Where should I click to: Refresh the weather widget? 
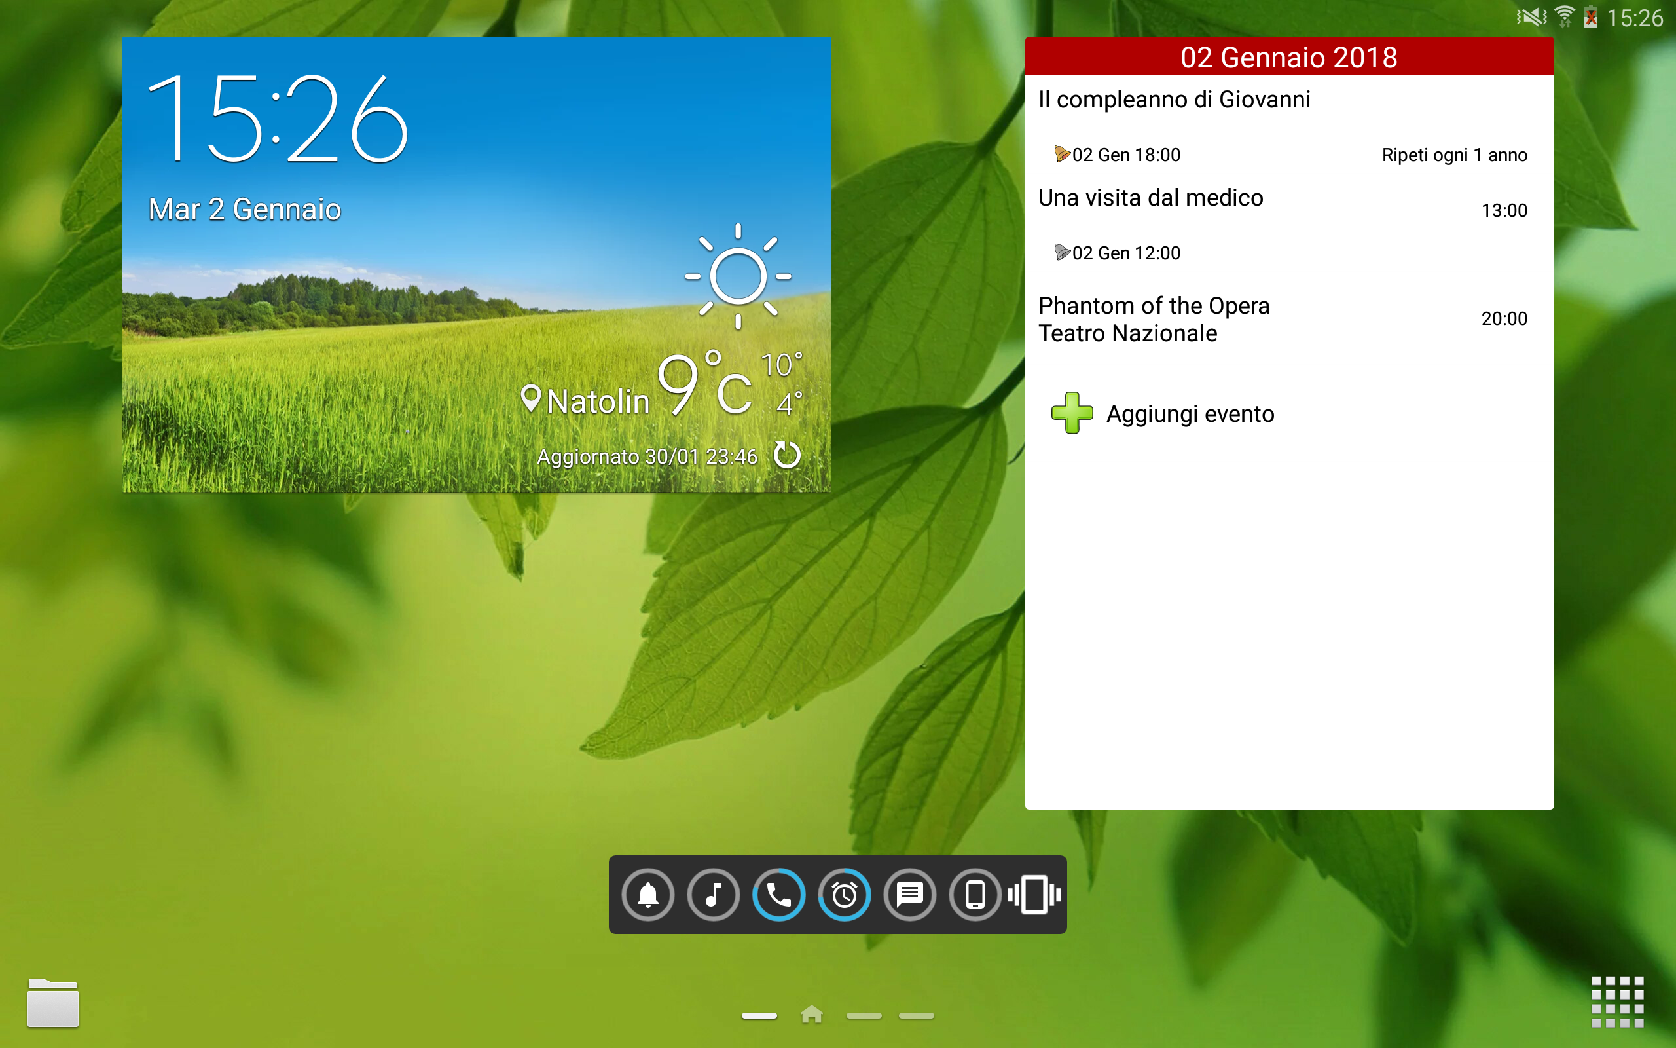[787, 455]
